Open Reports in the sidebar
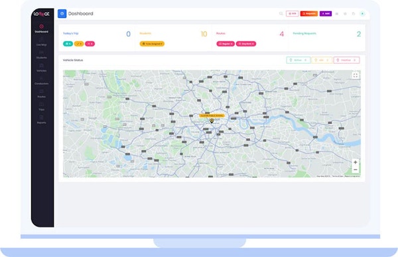This screenshot has width=398, height=257. click(41, 120)
